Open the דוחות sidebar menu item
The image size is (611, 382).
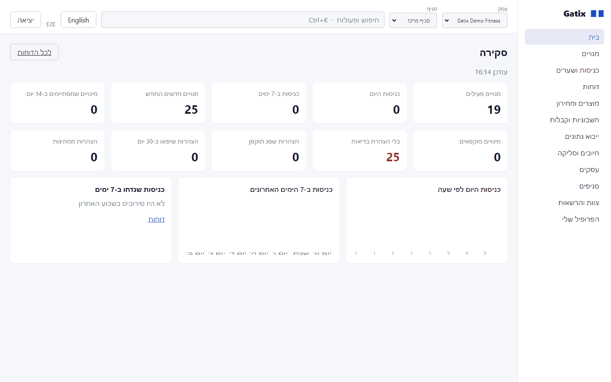point(564,87)
